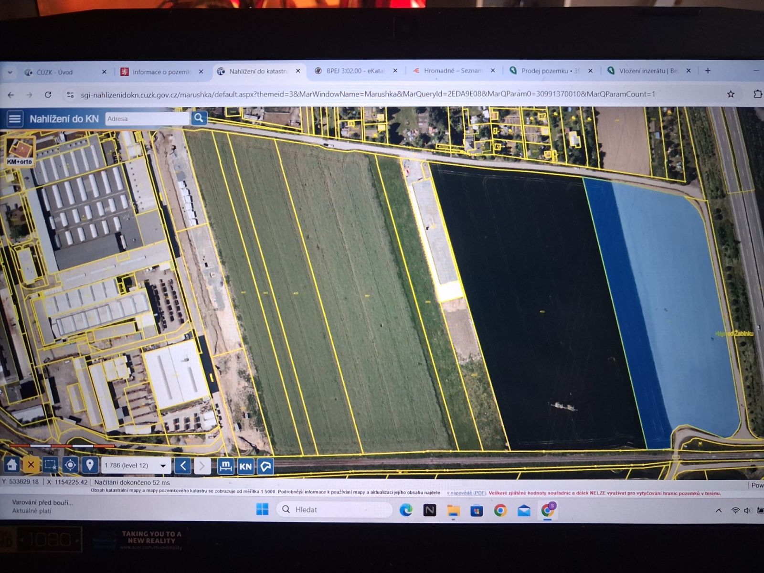Switch base map via KM+orto thumbnail
764x573 pixels.
coord(20,152)
